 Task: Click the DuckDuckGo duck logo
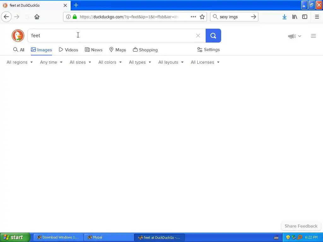coord(18,36)
